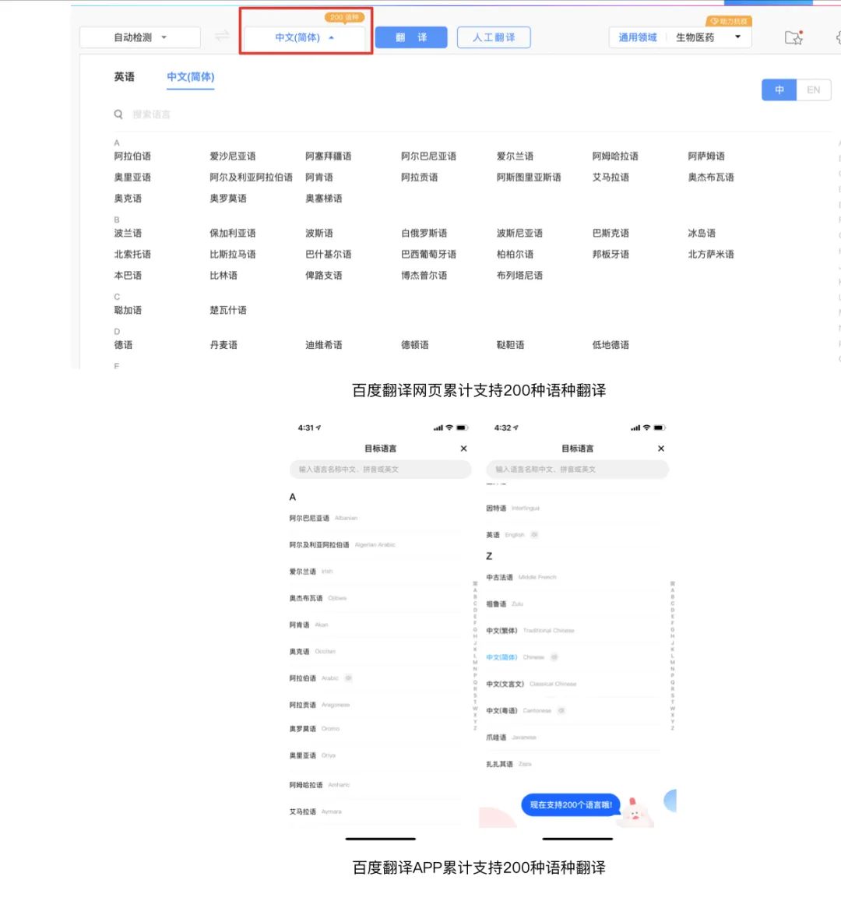
Task: Select 保加利亚语 from the B section
Action: click(233, 233)
